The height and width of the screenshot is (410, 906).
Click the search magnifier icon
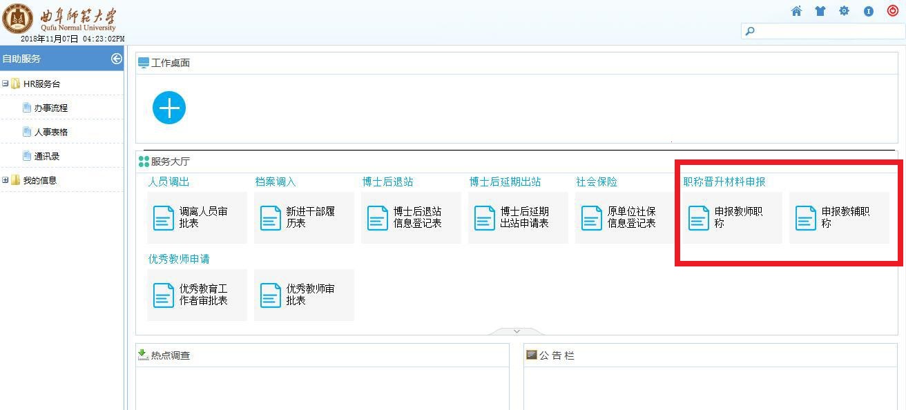coord(750,31)
